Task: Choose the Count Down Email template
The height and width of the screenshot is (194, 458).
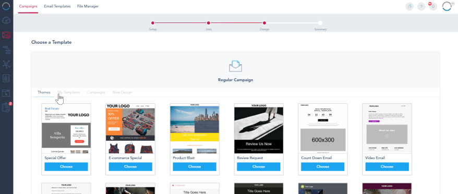Action: [323, 166]
